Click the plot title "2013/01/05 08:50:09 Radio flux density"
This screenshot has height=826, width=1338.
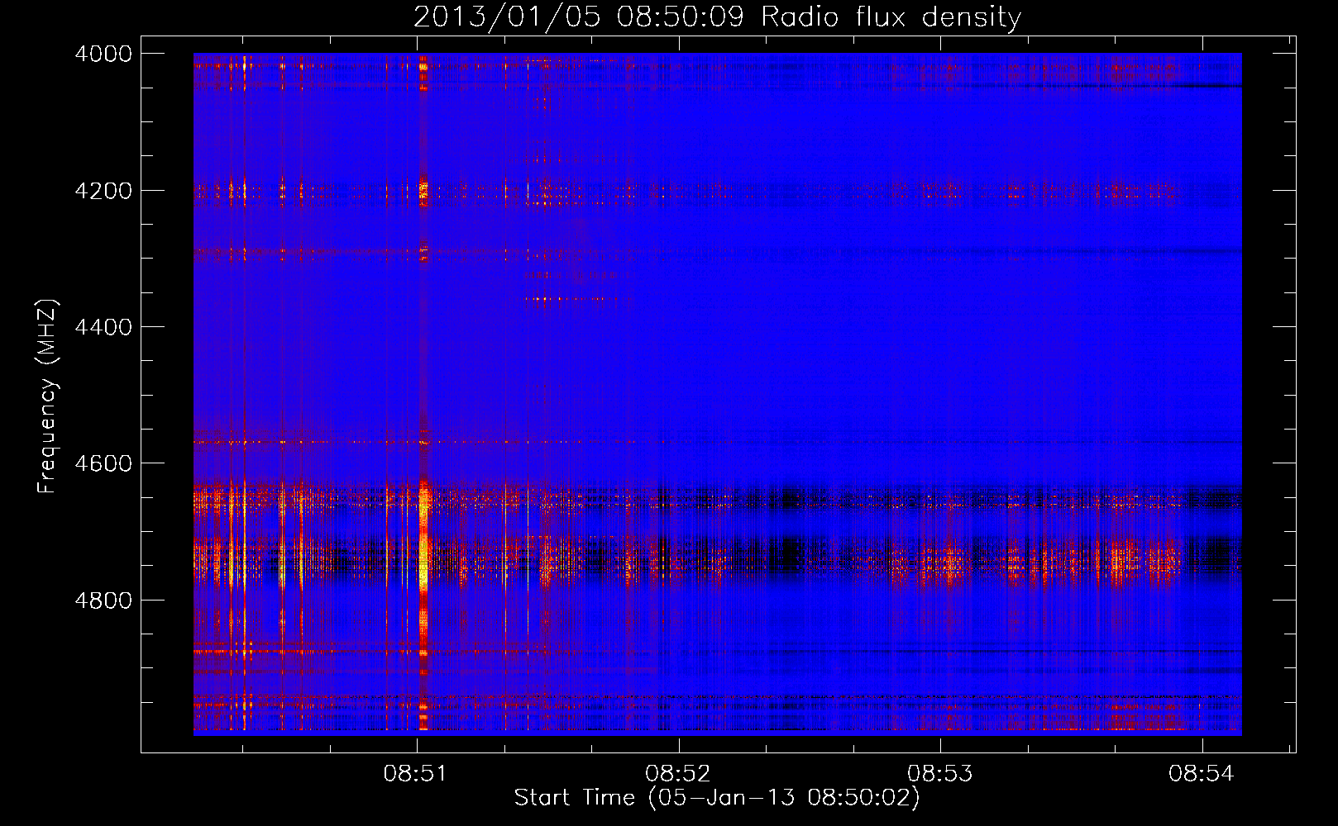[x=717, y=17]
